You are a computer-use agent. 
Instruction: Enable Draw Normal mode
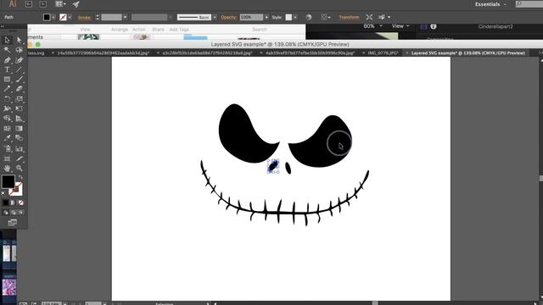pos(6,213)
